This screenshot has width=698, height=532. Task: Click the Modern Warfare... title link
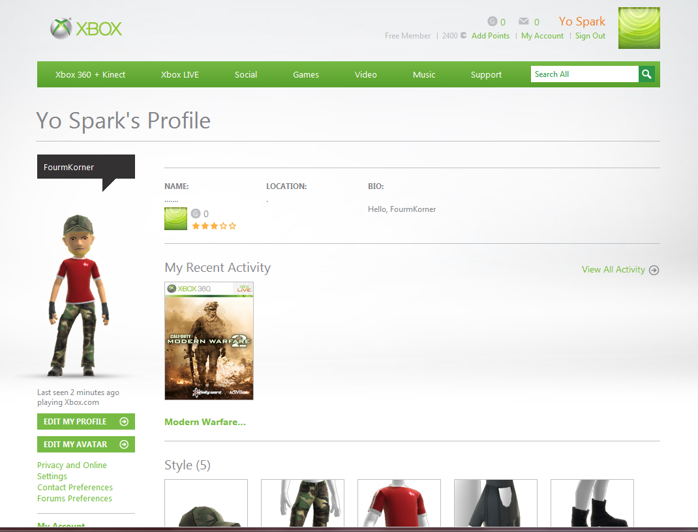pyautogui.click(x=205, y=422)
